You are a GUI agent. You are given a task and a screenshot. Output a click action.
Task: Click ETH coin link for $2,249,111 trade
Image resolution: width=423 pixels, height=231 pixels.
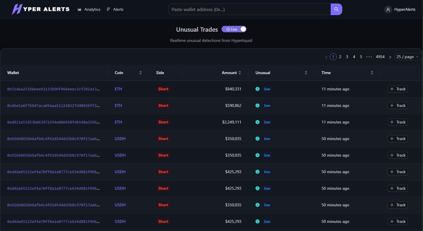(x=118, y=122)
